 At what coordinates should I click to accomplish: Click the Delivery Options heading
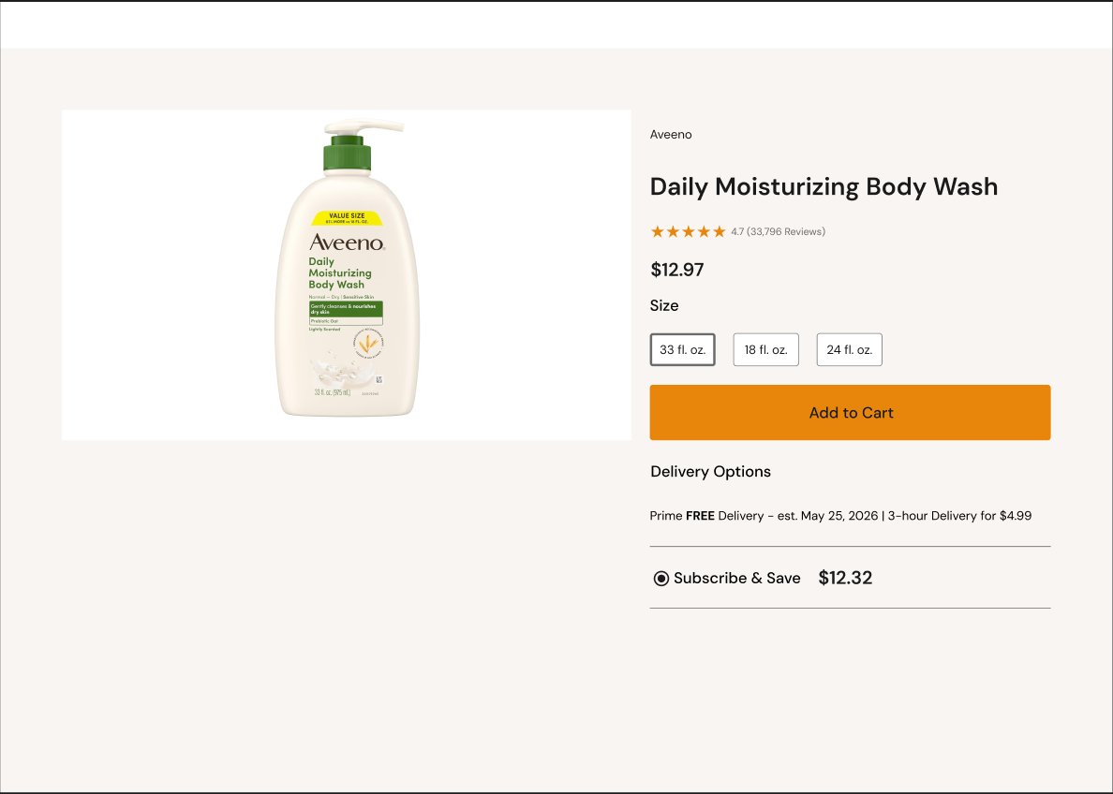pyautogui.click(x=710, y=472)
